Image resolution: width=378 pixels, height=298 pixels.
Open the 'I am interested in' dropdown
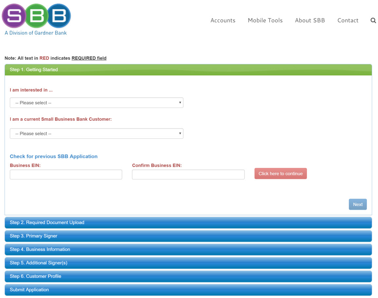click(x=96, y=103)
